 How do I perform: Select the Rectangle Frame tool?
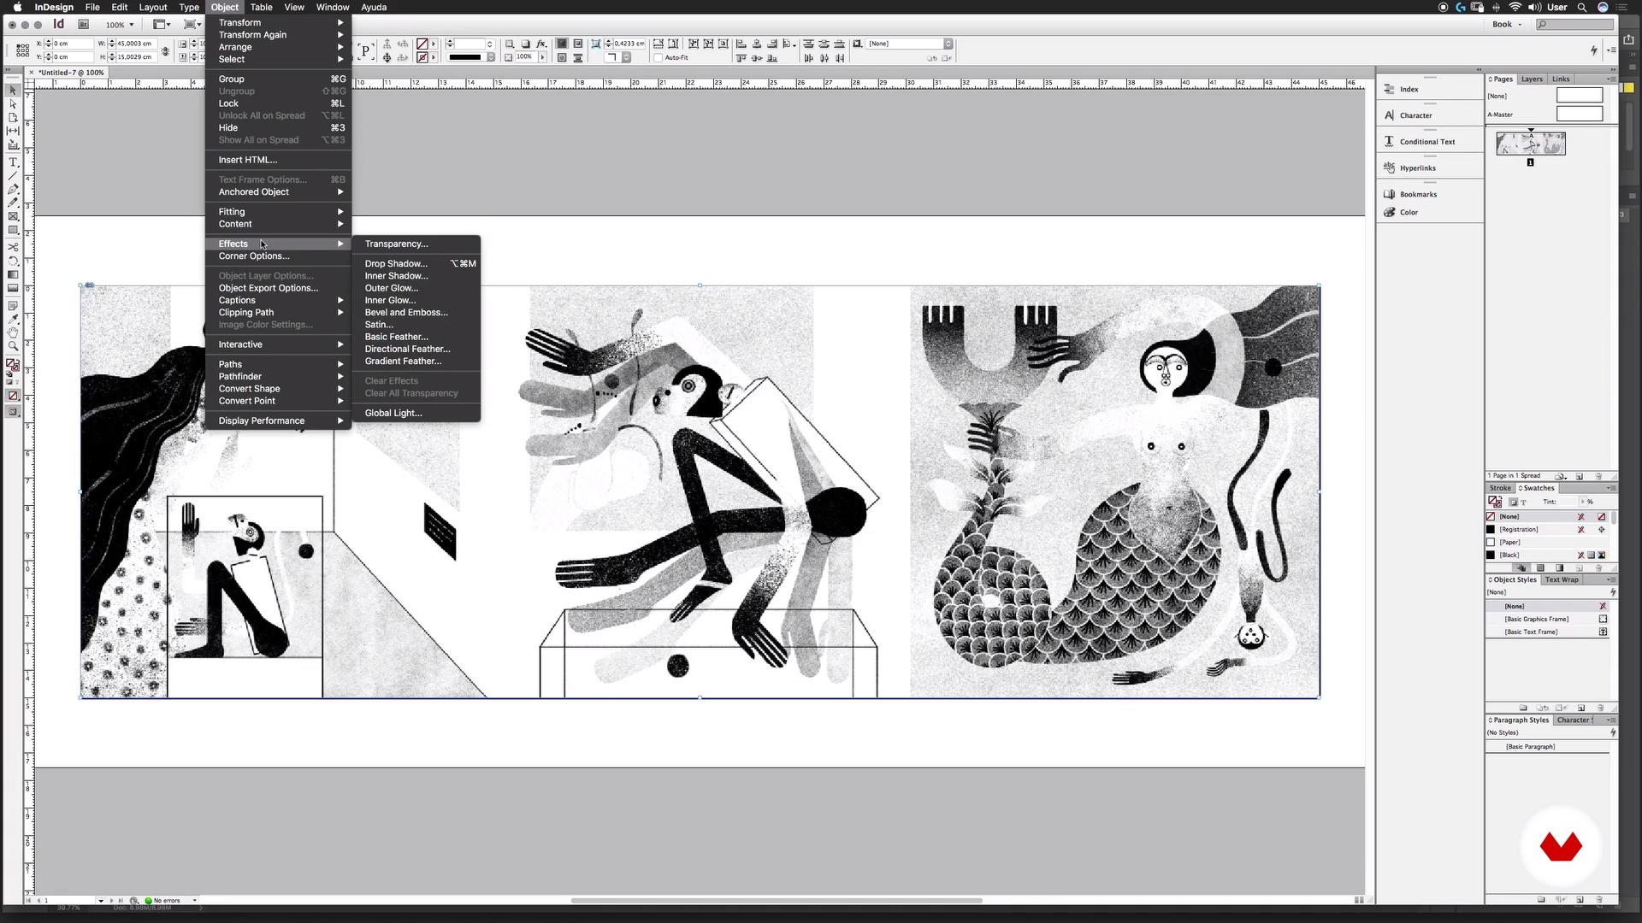(13, 217)
